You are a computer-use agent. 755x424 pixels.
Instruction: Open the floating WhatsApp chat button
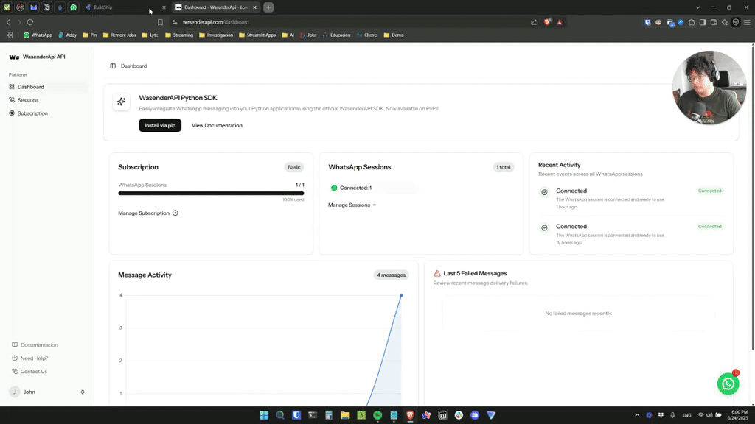click(728, 384)
